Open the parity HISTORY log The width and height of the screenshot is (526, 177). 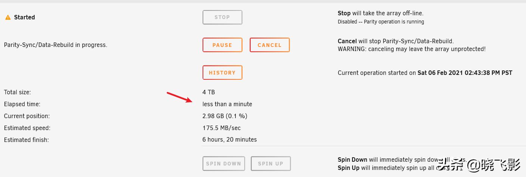tap(222, 73)
